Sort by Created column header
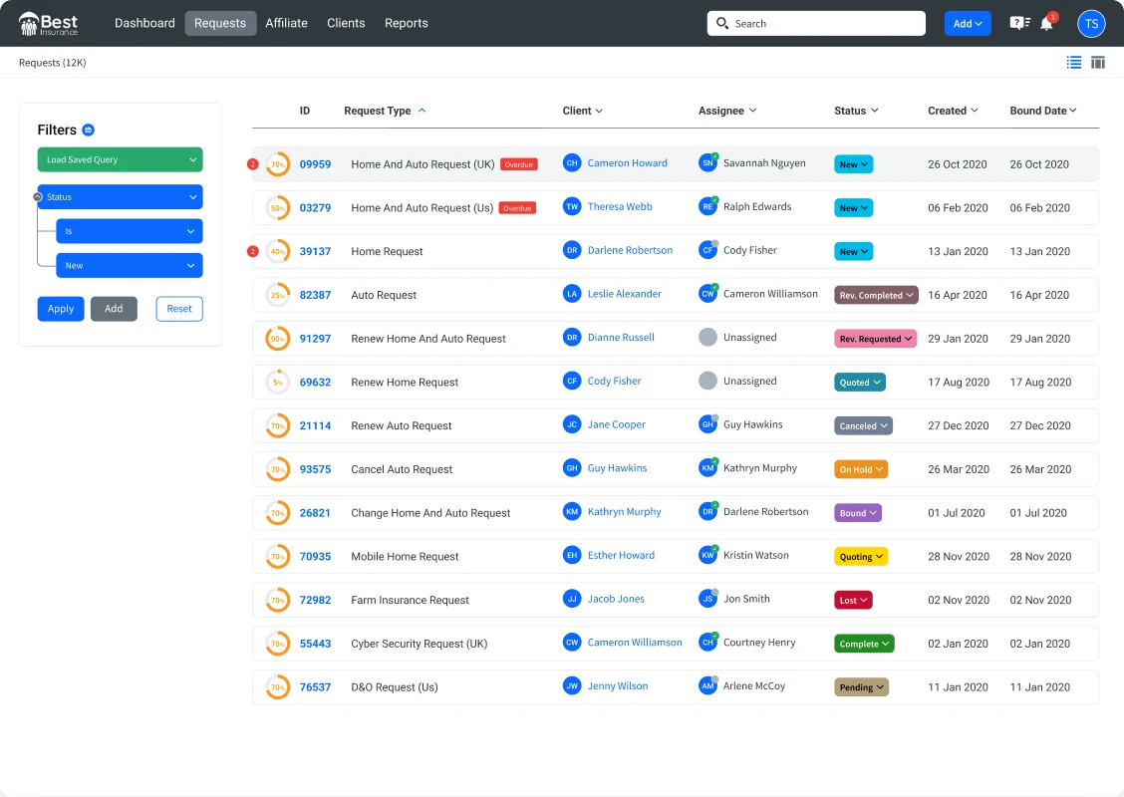Viewport: 1124px width, 797px height. pos(953,111)
